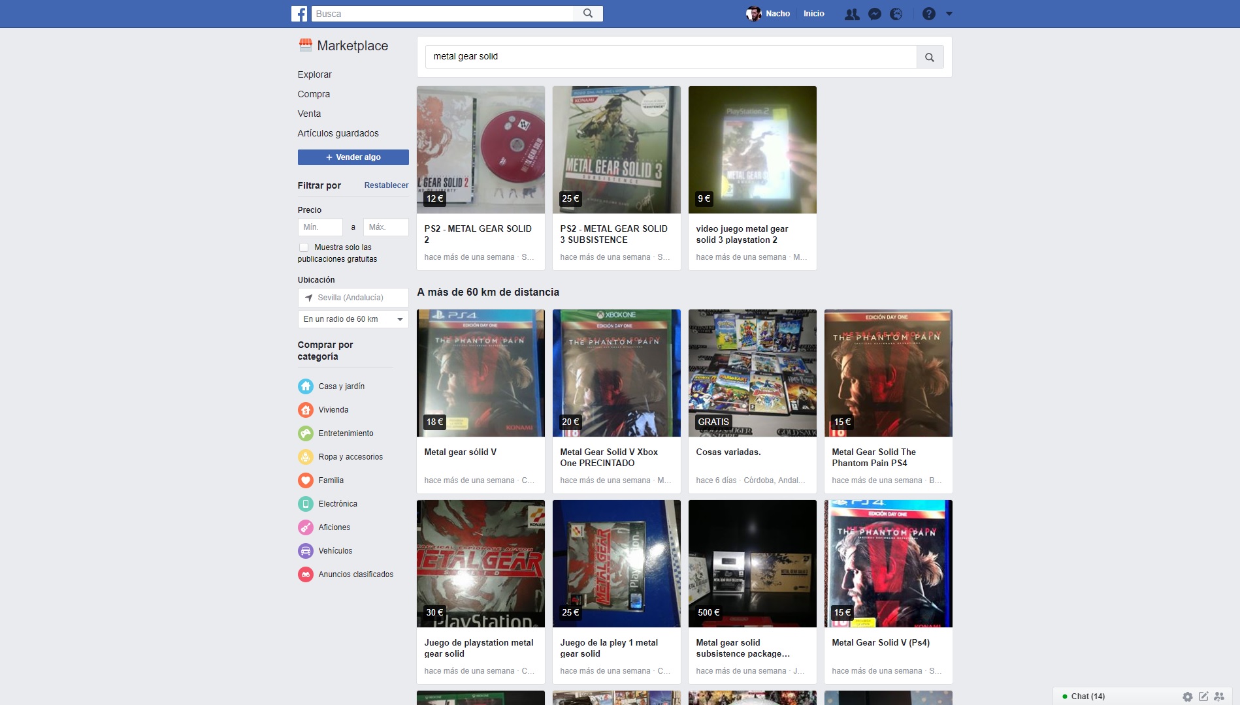Click the Restablecer filters link
1240x705 pixels.
[x=386, y=185]
